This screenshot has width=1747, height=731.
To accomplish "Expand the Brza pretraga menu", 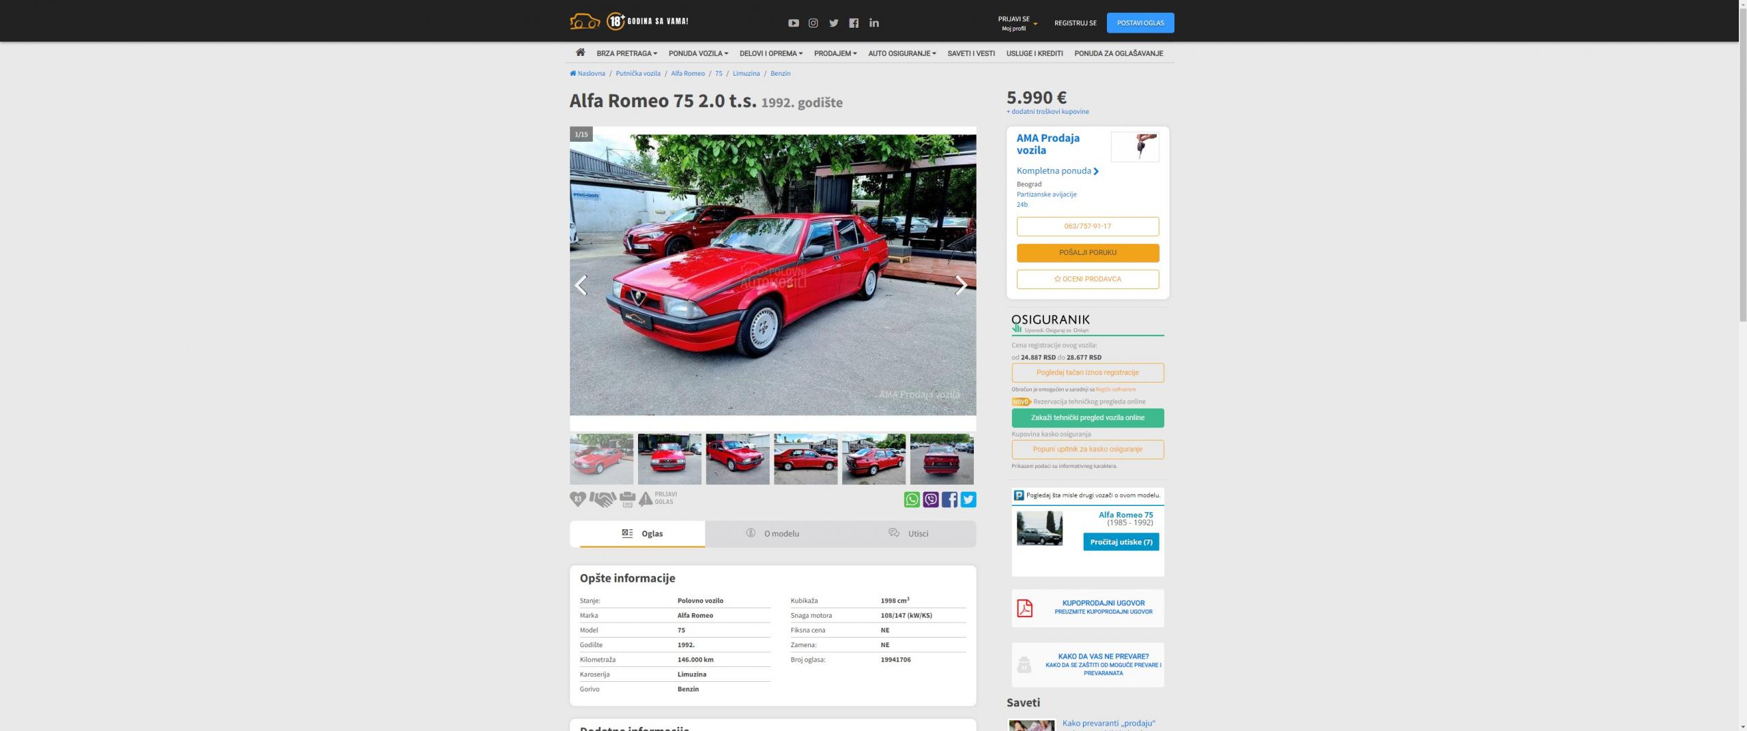I will click(x=626, y=53).
